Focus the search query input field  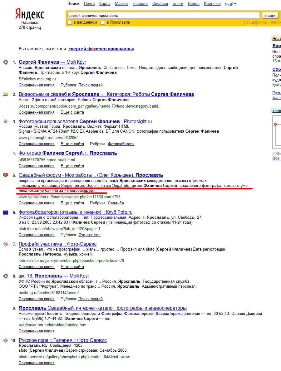pyautogui.click(x=163, y=15)
